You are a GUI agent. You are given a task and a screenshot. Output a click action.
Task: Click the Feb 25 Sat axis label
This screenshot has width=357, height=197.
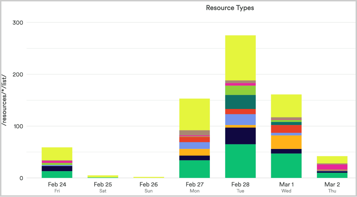103,187
